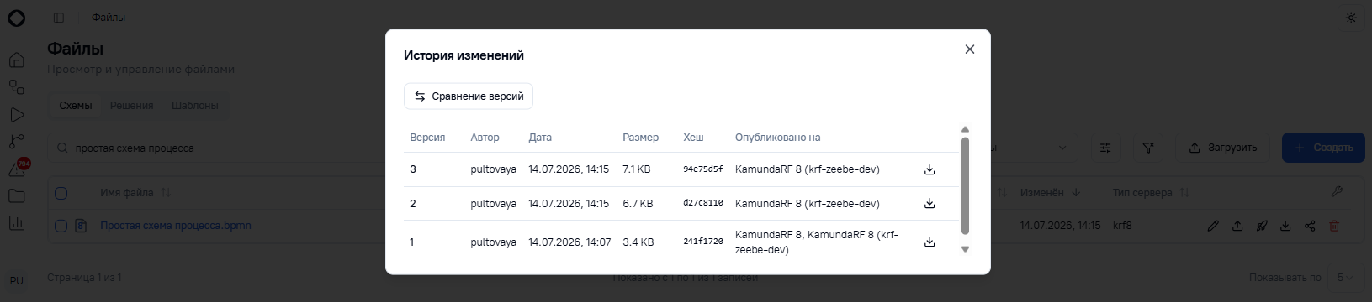Click the Создать button
Screen dimensions: 1372x302
coord(1323,148)
